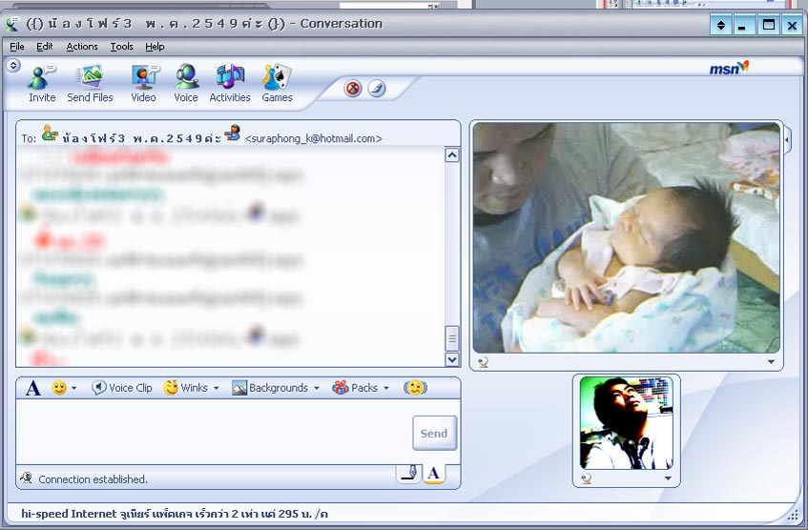Open the Winks dropdown menu
The image size is (808, 530).
coord(192,388)
